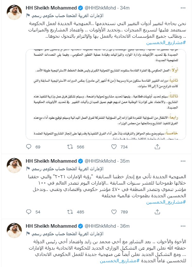The height and width of the screenshot is (267, 194).
Task: Open the profile avatar on the 36m tweet
Action: pos(14,231)
